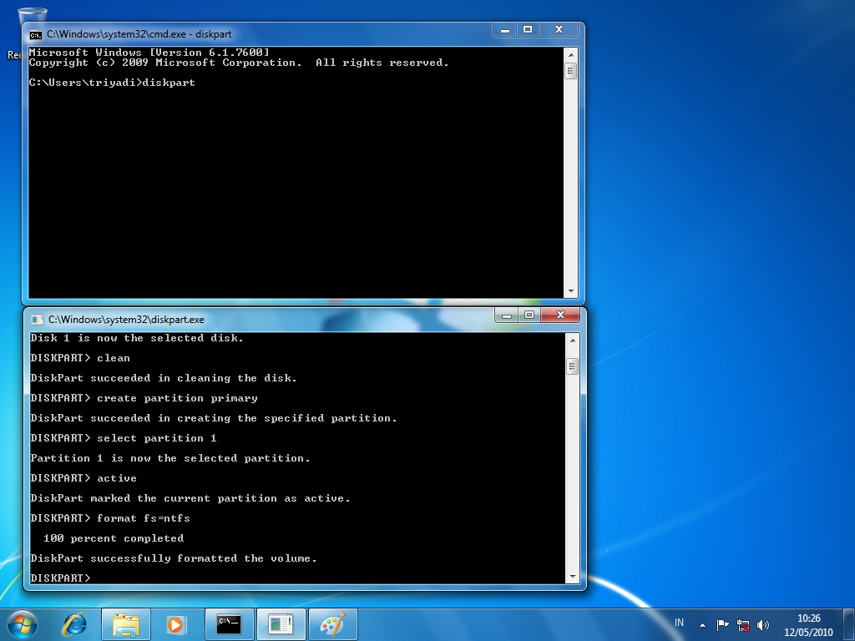Click the 'Copyright (c) 2009 Microsoft Corporation' line
855x641 pixels.
(x=239, y=63)
